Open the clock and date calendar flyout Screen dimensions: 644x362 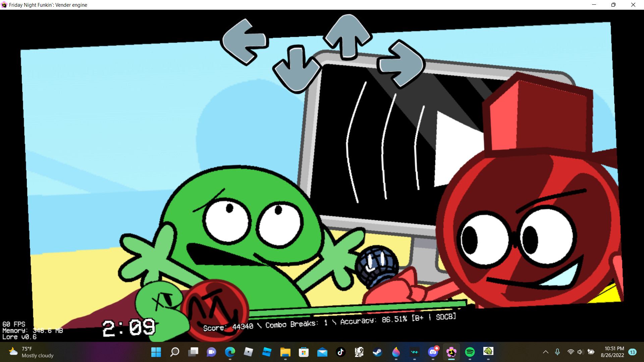tap(612, 352)
